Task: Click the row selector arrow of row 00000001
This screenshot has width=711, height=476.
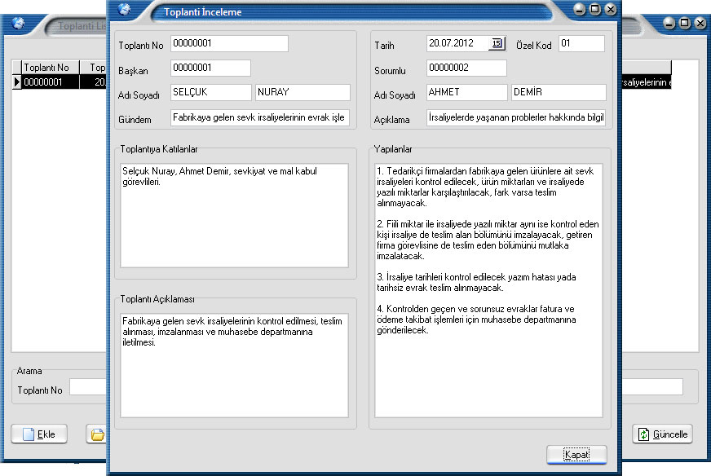Action: click(17, 82)
